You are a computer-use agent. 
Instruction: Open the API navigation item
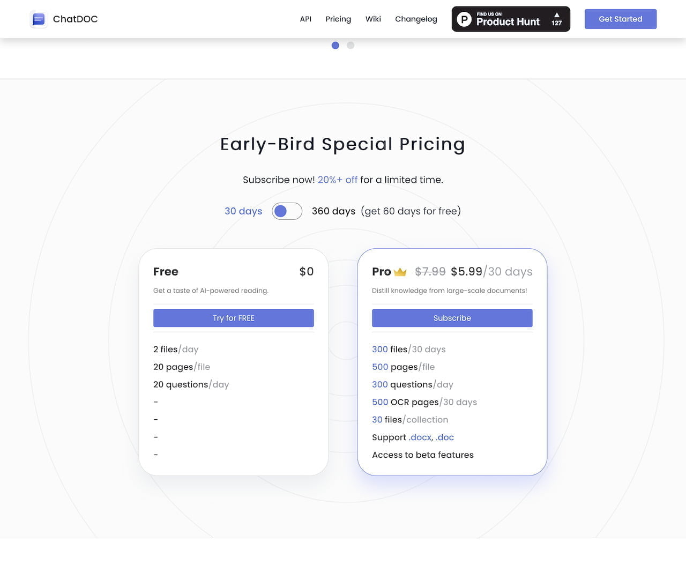(305, 19)
